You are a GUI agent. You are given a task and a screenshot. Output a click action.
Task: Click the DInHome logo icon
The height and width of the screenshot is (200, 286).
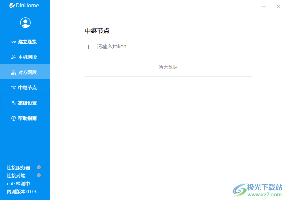[x=11, y=5]
